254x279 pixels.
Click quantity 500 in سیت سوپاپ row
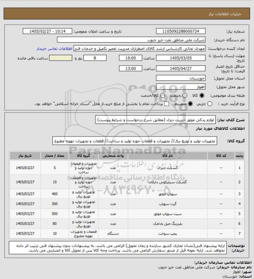(x=55, y=214)
